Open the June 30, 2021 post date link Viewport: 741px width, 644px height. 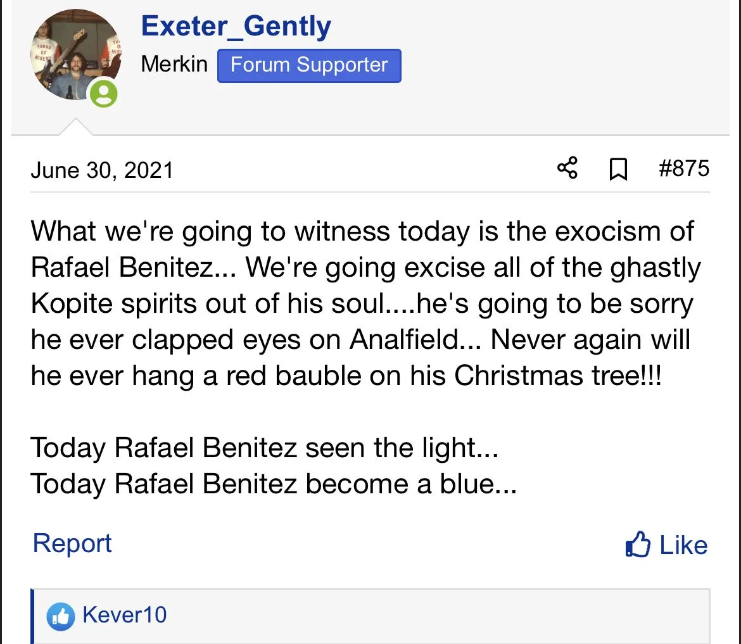[102, 170]
